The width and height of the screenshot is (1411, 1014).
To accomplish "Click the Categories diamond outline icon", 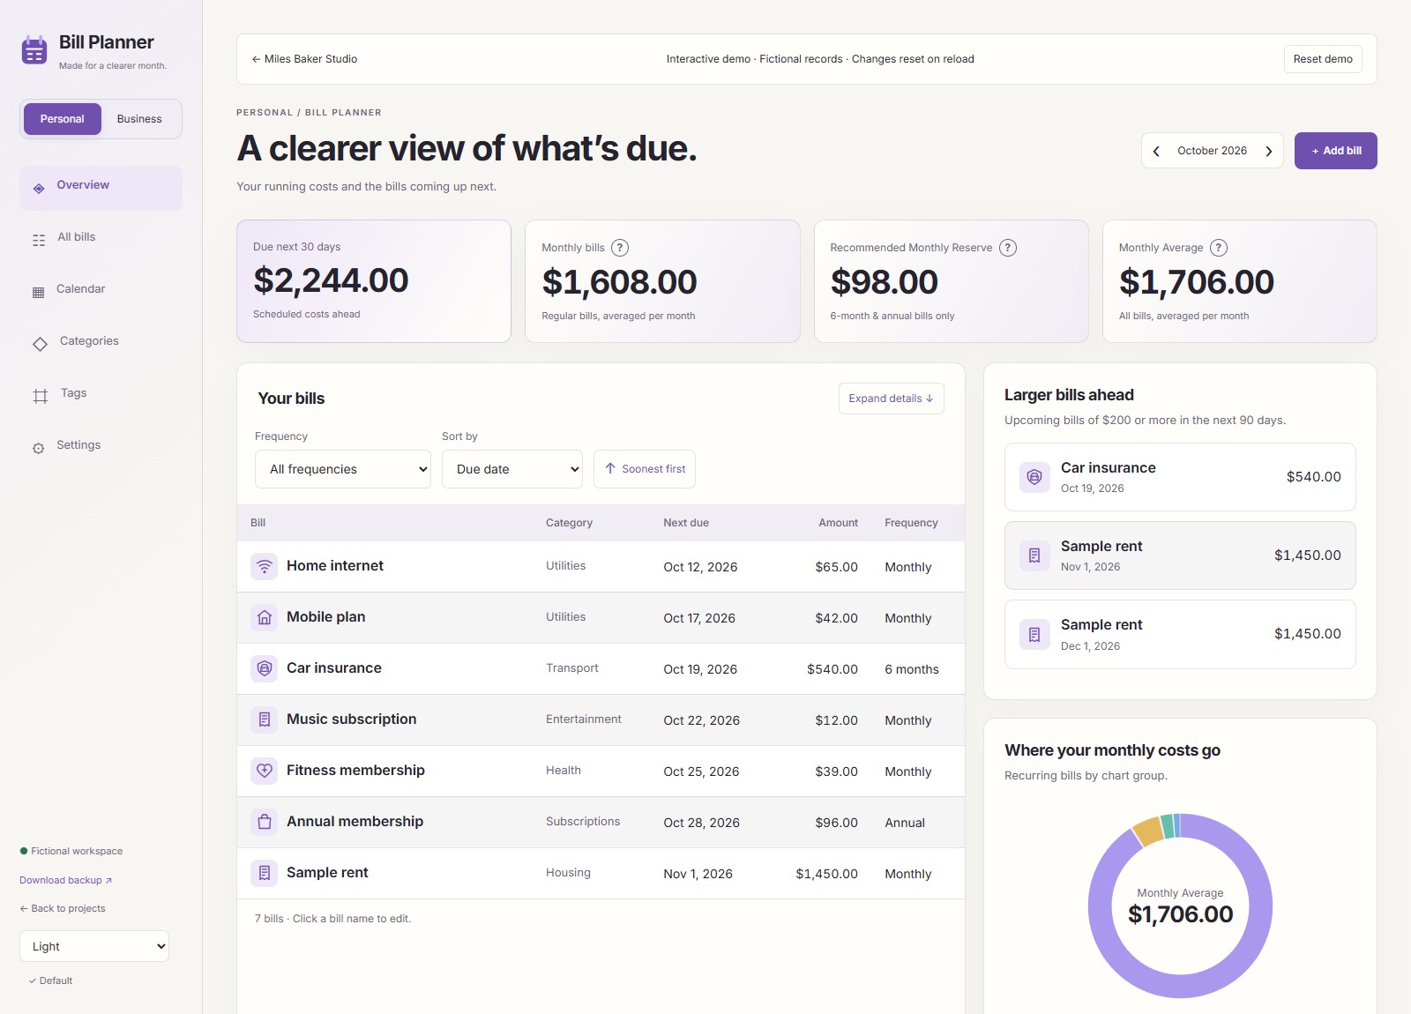I will point(40,344).
